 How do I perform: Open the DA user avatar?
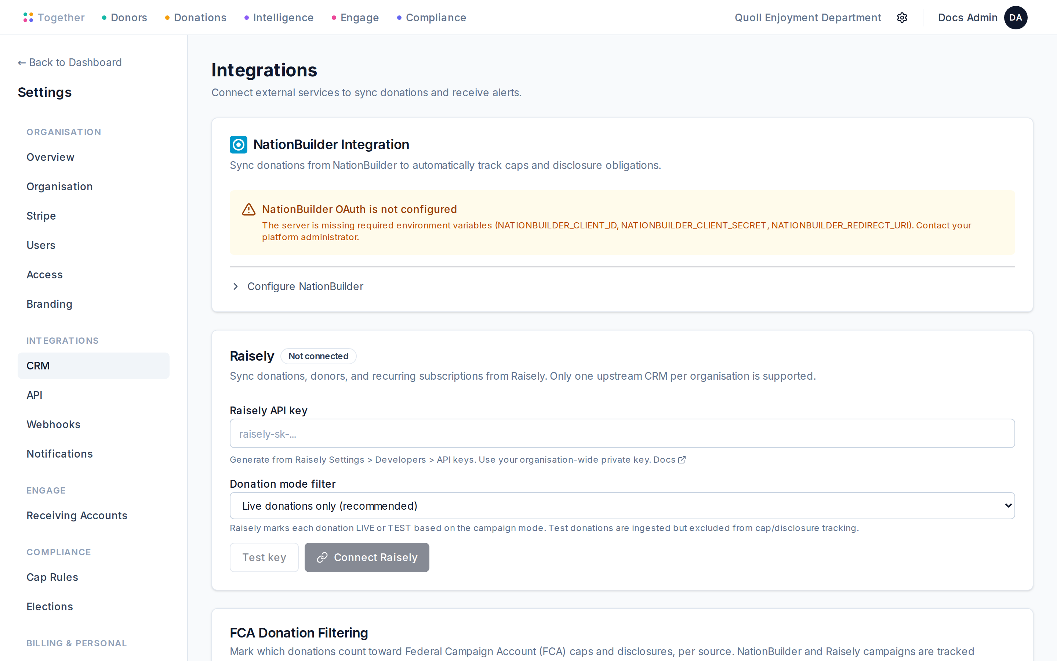coord(1016,18)
